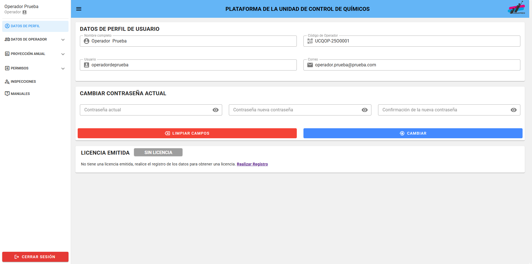Click the QR code icon beside operator code
This screenshot has height=264, width=532.
pyautogui.click(x=310, y=41)
